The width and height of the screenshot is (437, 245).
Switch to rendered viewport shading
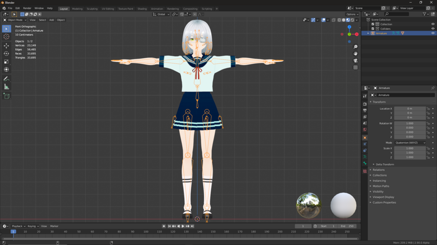(x=352, y=20)
